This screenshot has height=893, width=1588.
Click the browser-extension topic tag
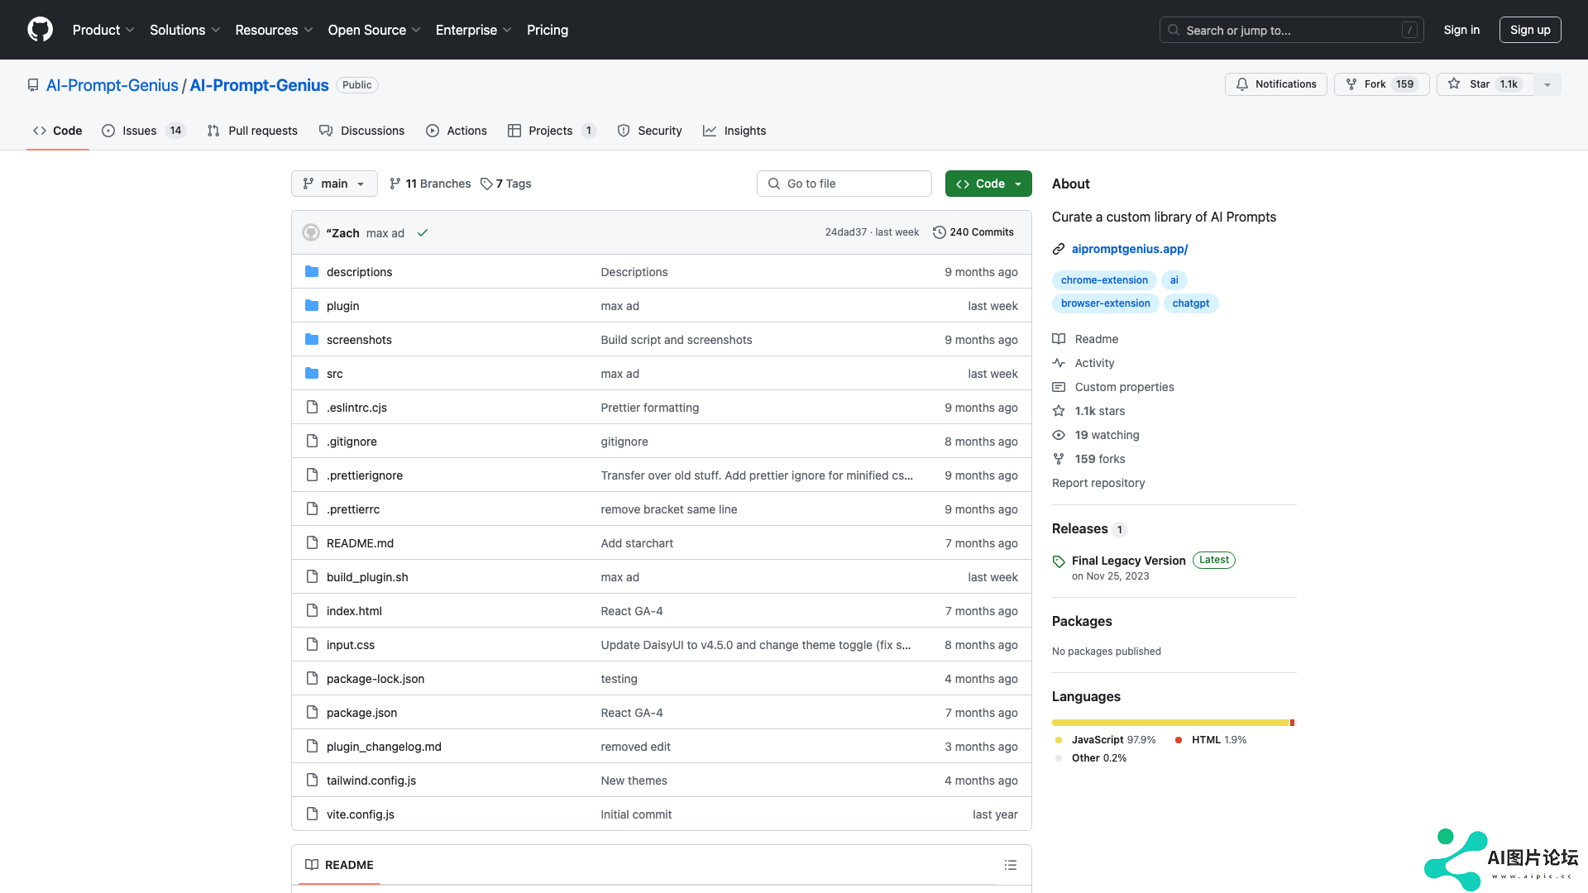click(x=1105, y=303)
